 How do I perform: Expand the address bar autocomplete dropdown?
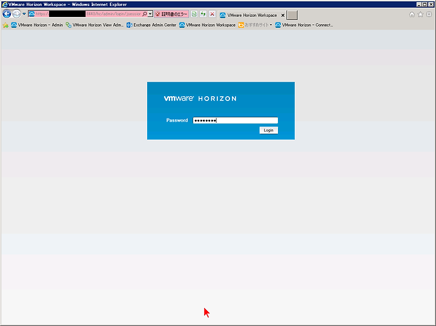point(150,14)
